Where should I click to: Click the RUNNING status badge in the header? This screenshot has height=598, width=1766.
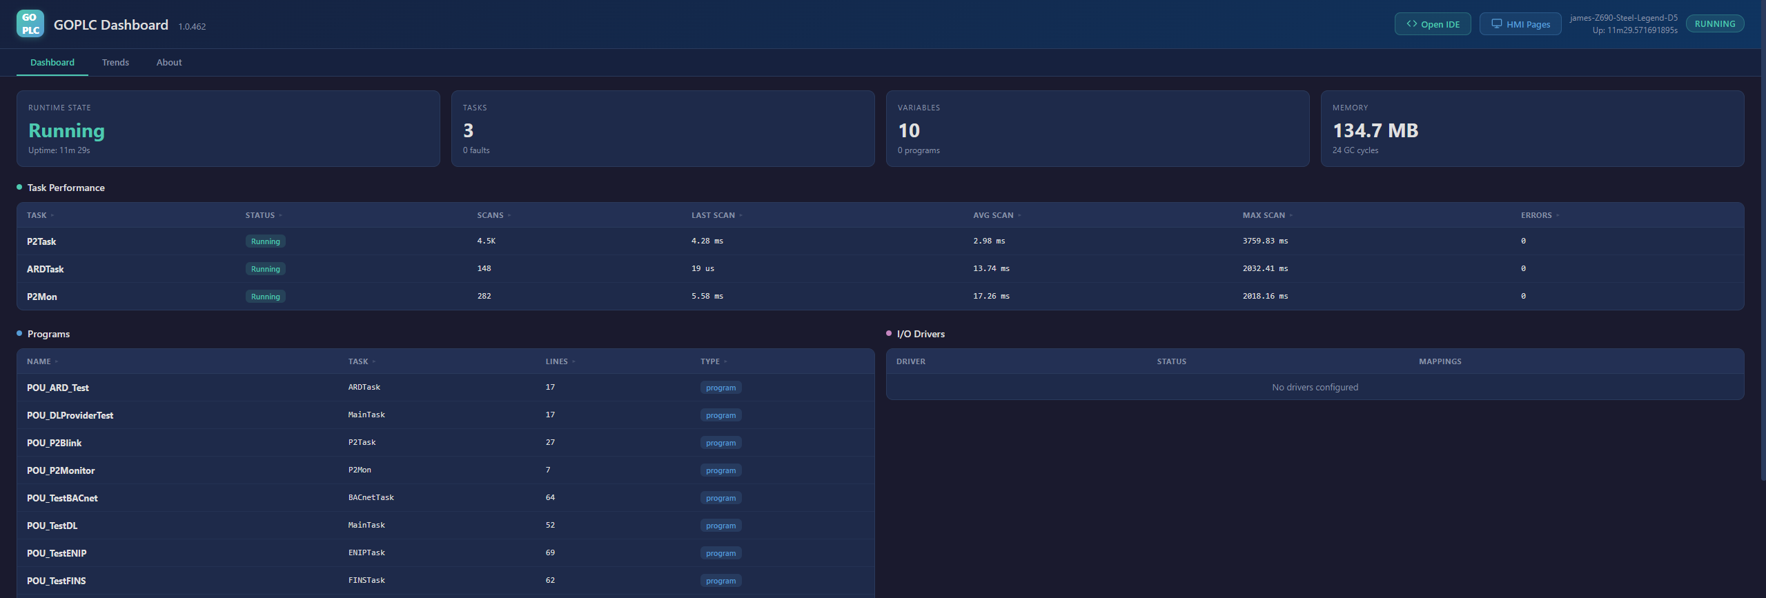(1715, 23)
